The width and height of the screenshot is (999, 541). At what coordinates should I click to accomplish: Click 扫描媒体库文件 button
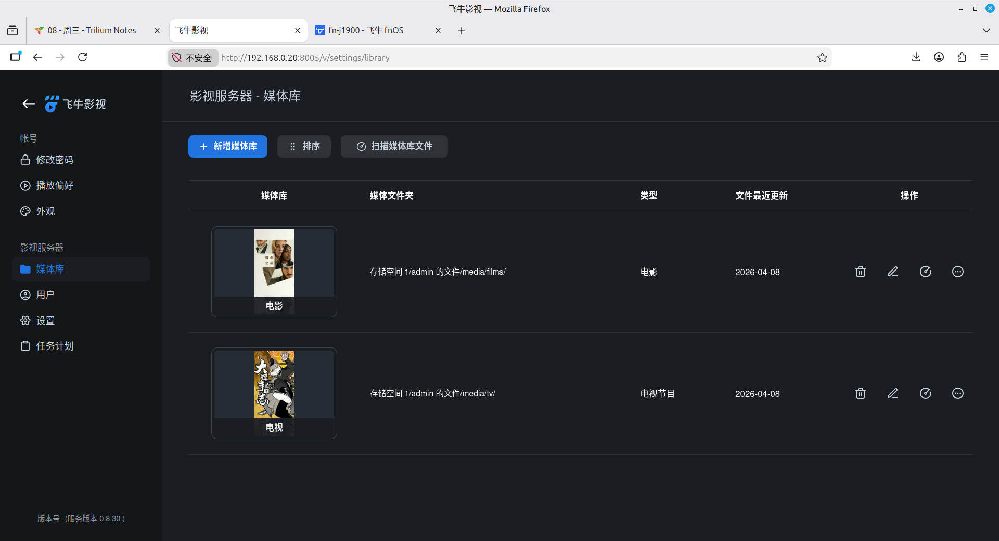[x=394, y=147]
